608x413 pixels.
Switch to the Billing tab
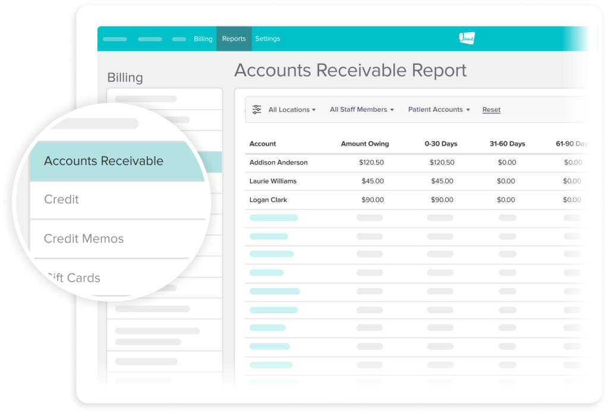click(x=203, y=39)
